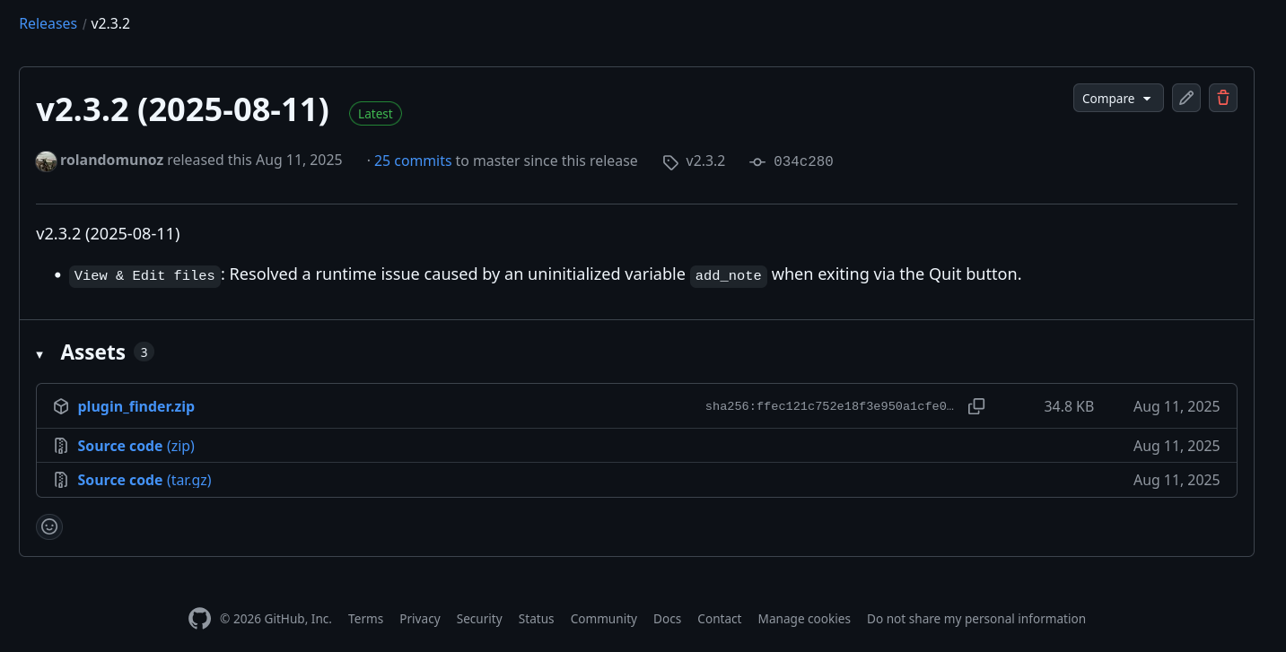Click the Aug 11, 2025 date for plugin_finder.zip

pyautogui.click(x=1177, y=406)
